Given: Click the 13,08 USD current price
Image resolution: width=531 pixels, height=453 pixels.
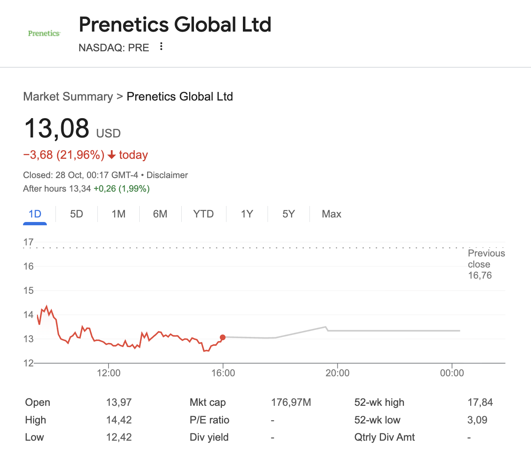Looking at the screenshot, I should click(57, 128).
